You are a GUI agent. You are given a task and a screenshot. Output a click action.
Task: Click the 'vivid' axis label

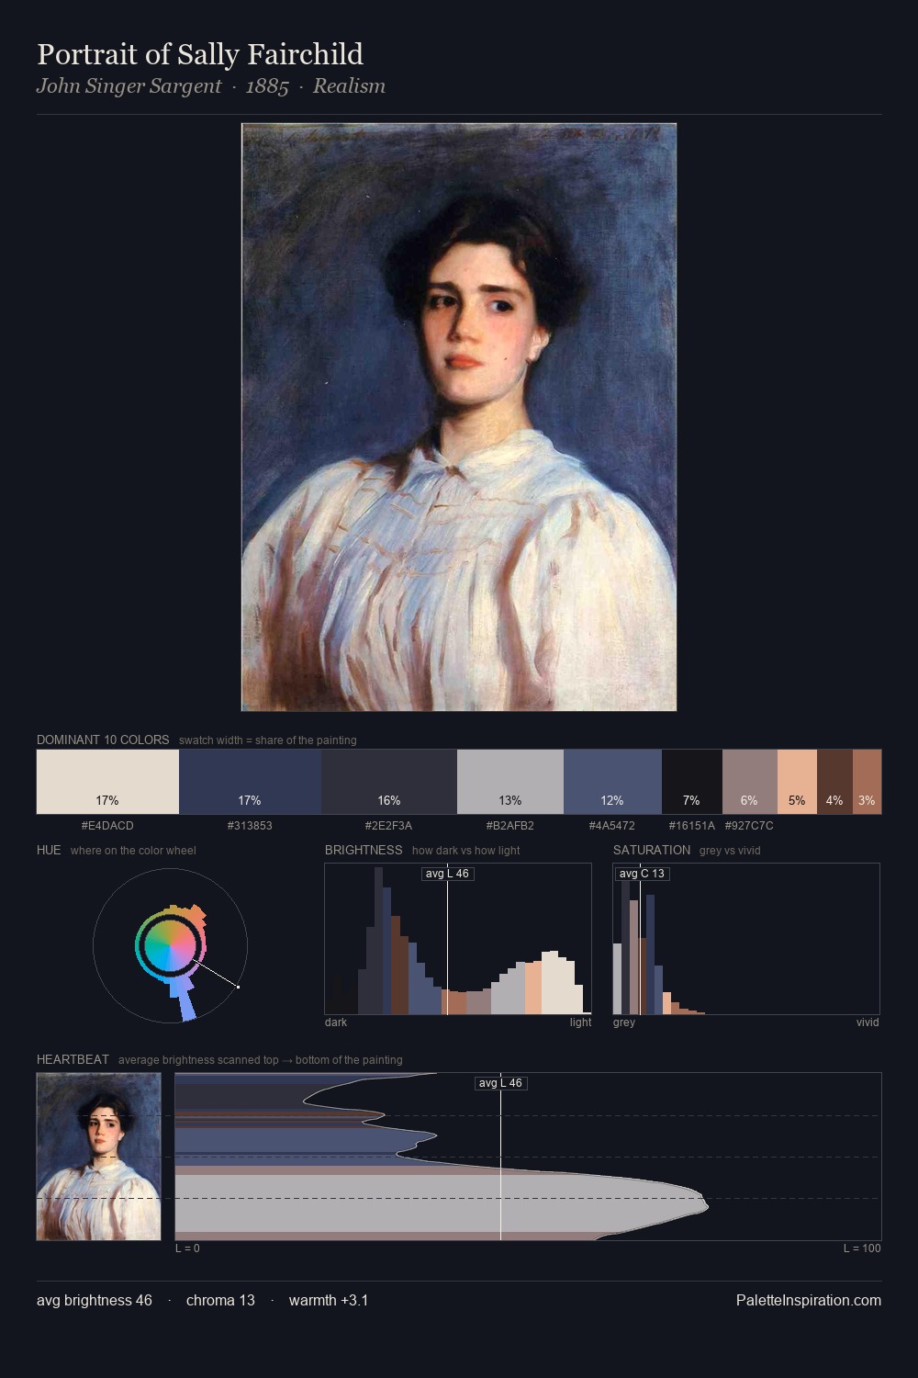tap(868, 1022)
